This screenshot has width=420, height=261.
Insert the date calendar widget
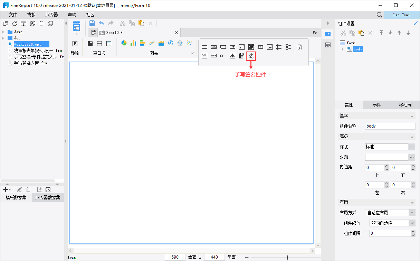251,47
